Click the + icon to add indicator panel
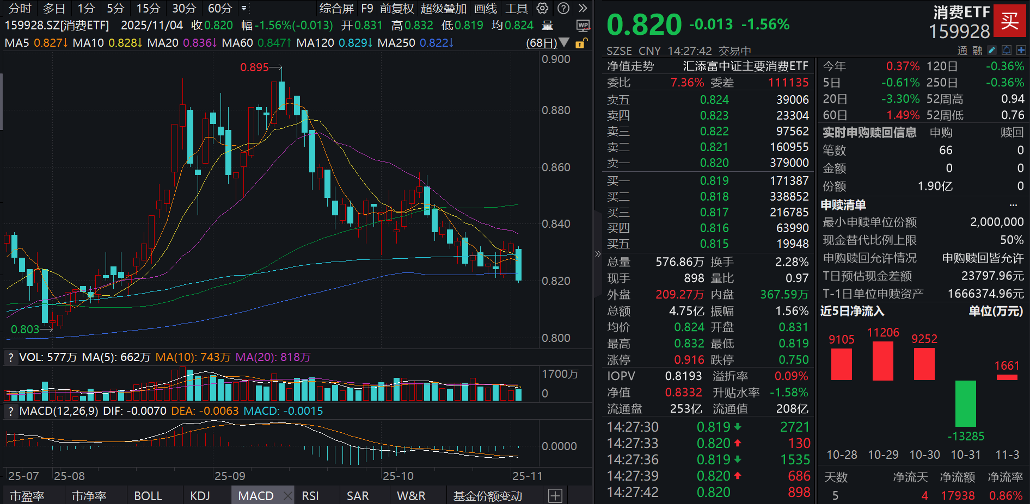The image size is (1030, 504). pyautogui.click(x=555, y=495)
